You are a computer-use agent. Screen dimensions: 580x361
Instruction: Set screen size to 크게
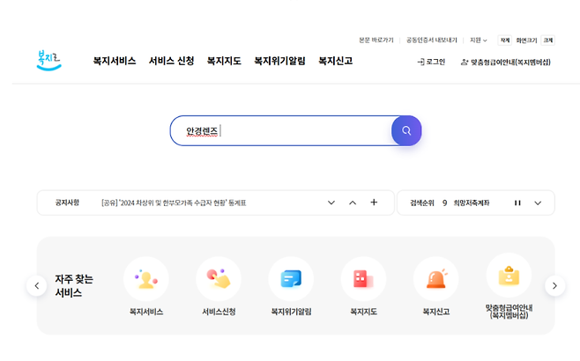(548, 41)
